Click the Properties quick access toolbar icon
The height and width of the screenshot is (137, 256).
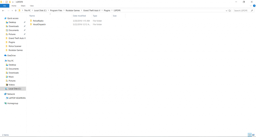(x=7, y=2)
